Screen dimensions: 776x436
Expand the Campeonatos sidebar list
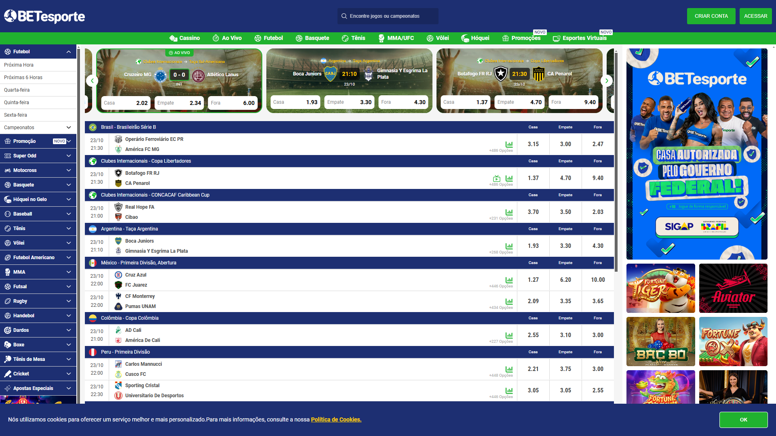69,128
